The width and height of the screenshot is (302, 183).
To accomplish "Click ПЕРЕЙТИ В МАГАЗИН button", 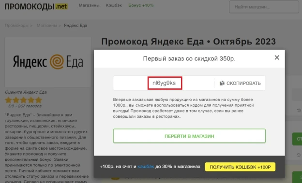I will pos(189,136).
